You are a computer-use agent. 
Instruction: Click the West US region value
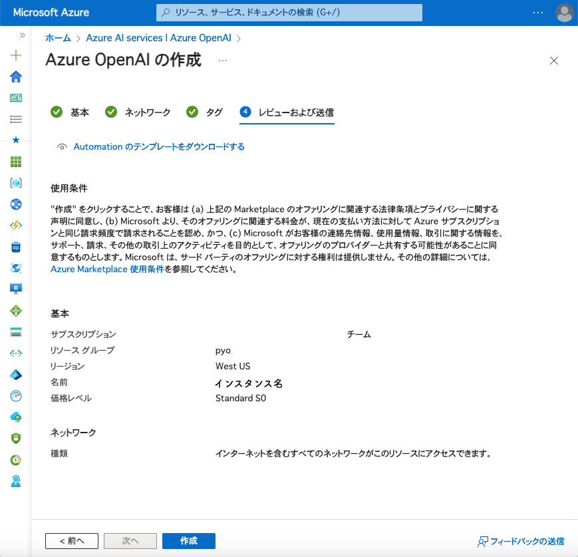click(x=233, y=366)
